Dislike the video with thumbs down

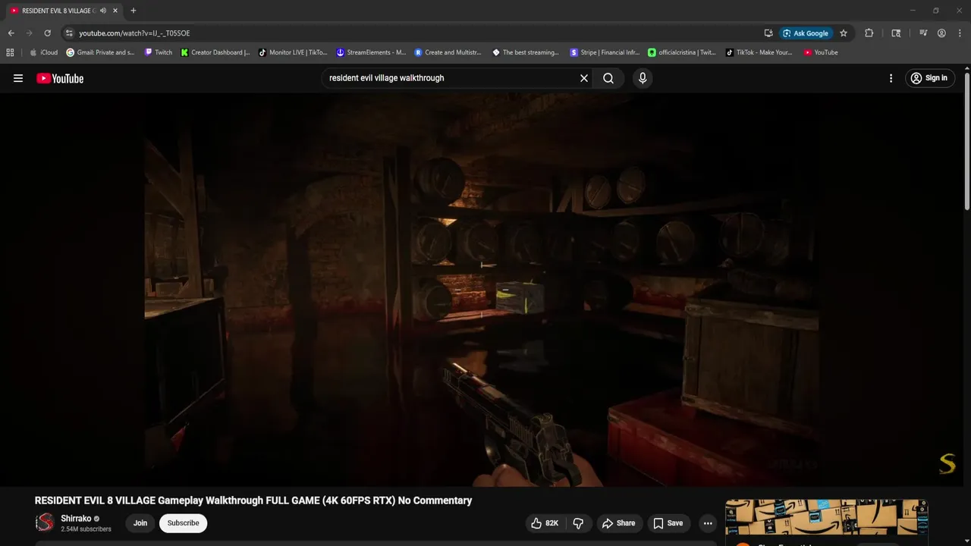click(578, 523)
